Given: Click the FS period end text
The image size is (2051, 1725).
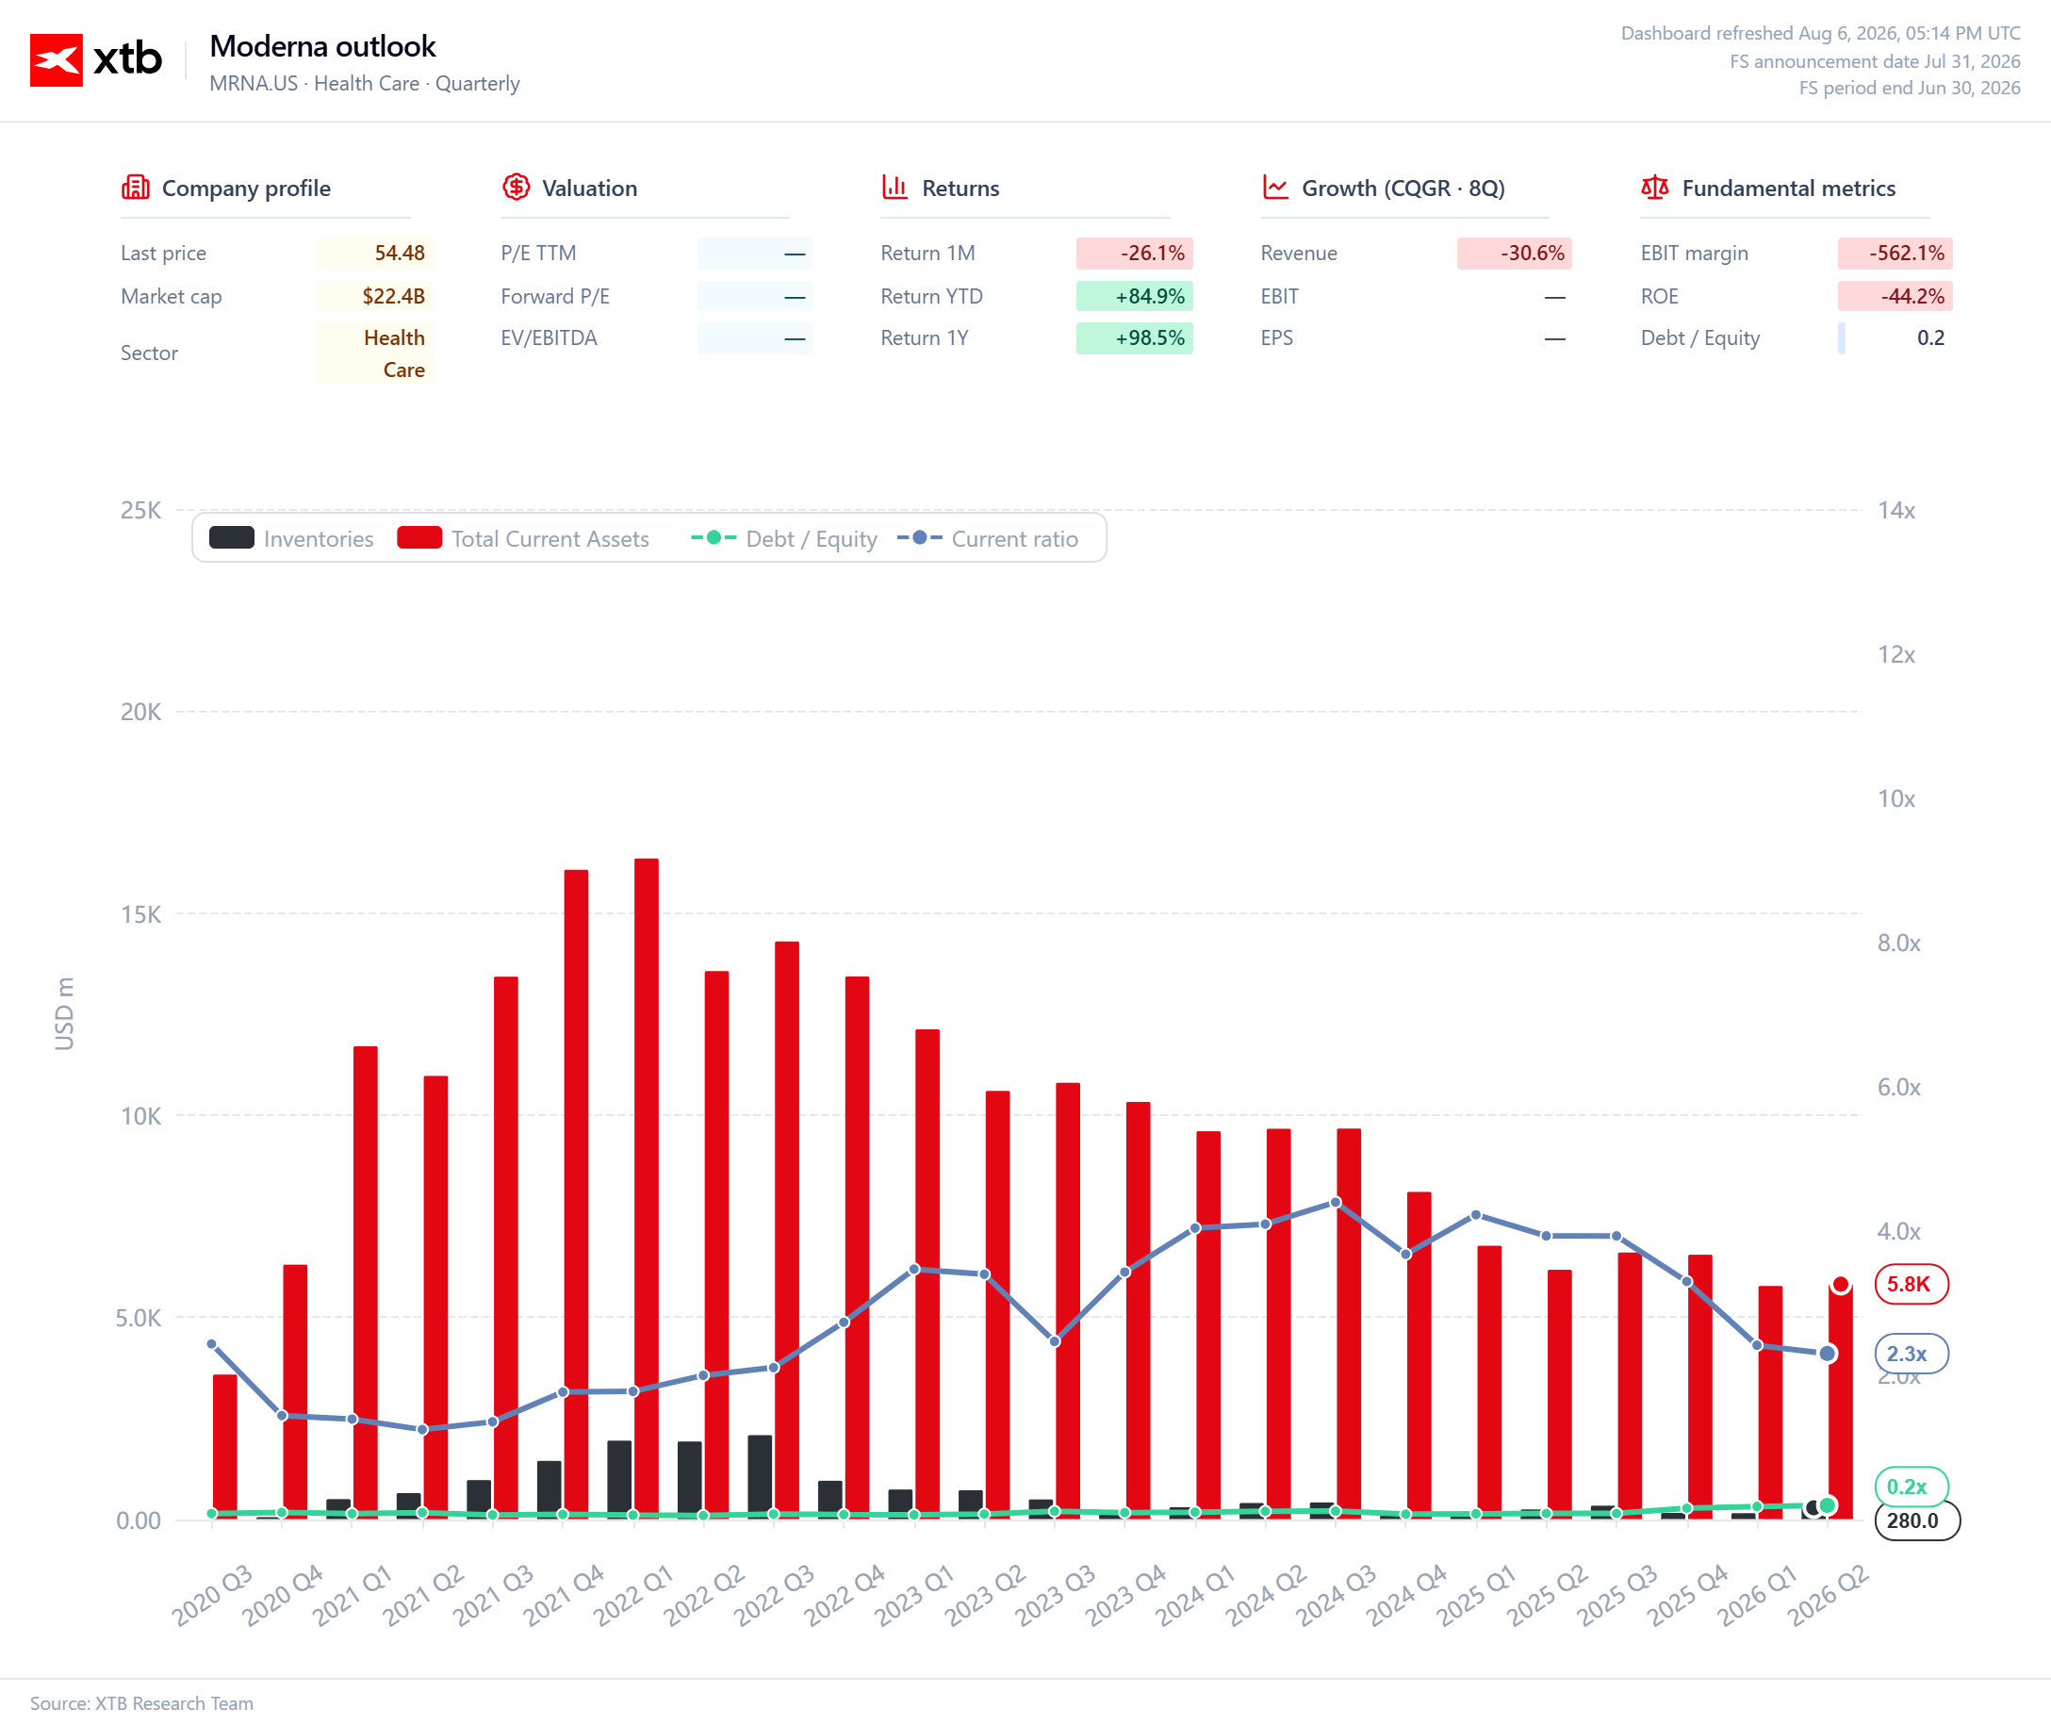Looking at the screenshot, I should coord(1910,88).
